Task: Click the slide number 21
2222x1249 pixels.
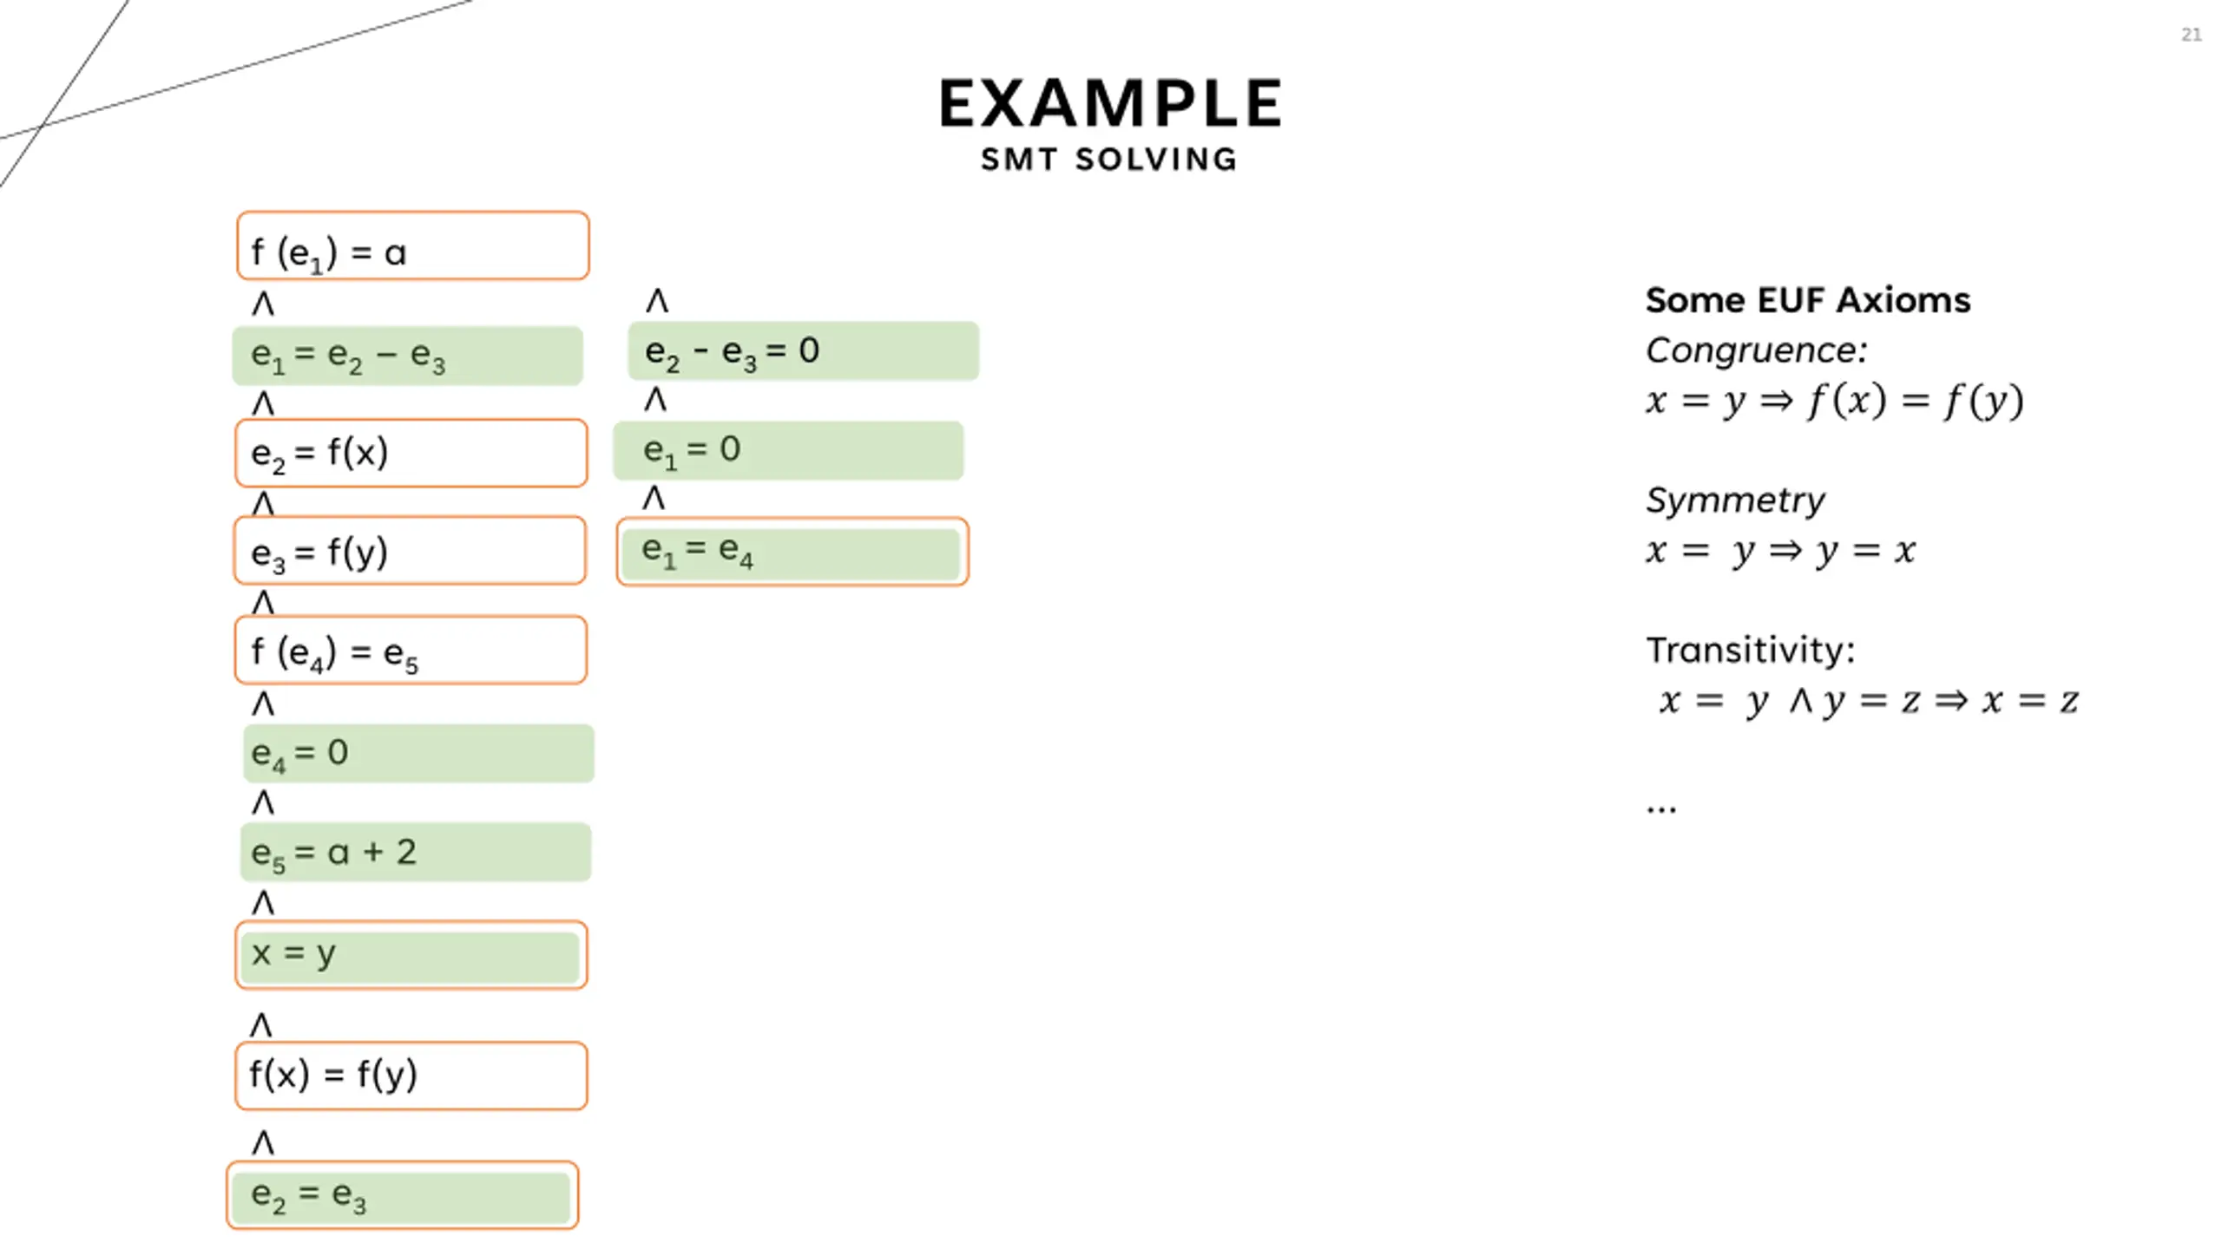Action: [2191, 35]
